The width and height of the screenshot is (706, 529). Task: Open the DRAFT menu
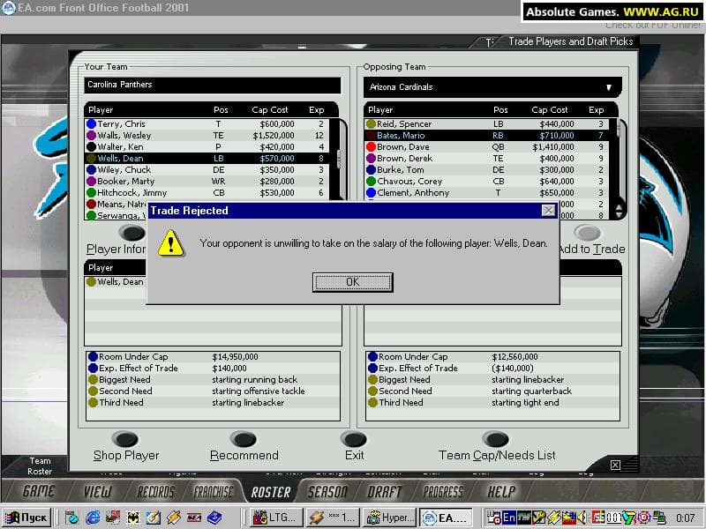(x=384, y=492)
